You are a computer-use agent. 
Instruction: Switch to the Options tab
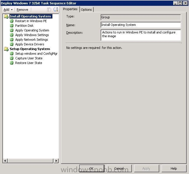pos(86,10)
